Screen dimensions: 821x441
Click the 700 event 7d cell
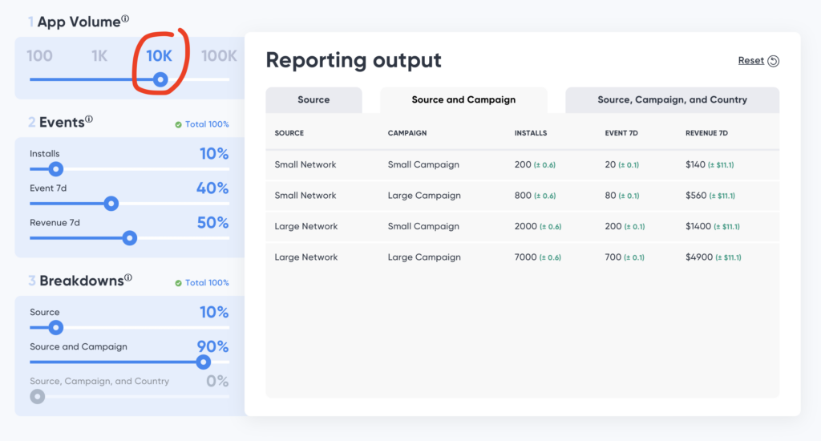[625, 257]
